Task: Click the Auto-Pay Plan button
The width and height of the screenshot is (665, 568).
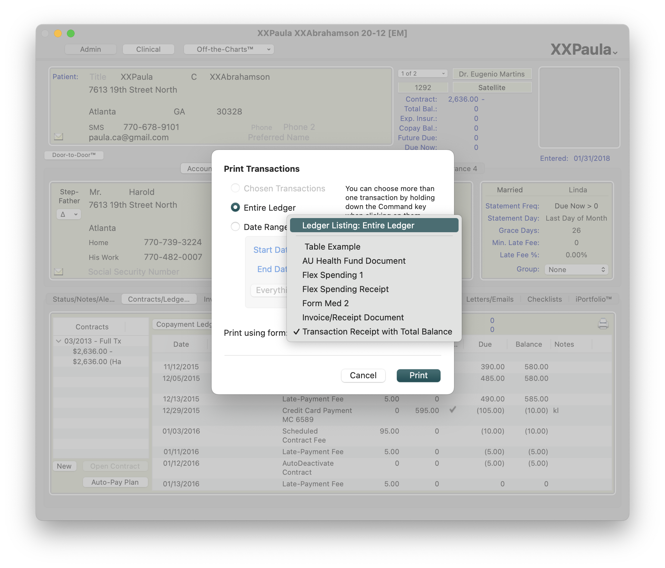Action: click(115, 482)
